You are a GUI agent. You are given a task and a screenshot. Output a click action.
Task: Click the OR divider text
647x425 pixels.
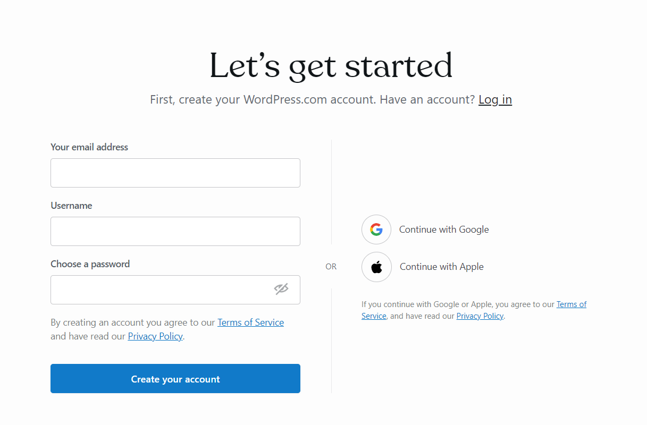click(x=331, y=267)
